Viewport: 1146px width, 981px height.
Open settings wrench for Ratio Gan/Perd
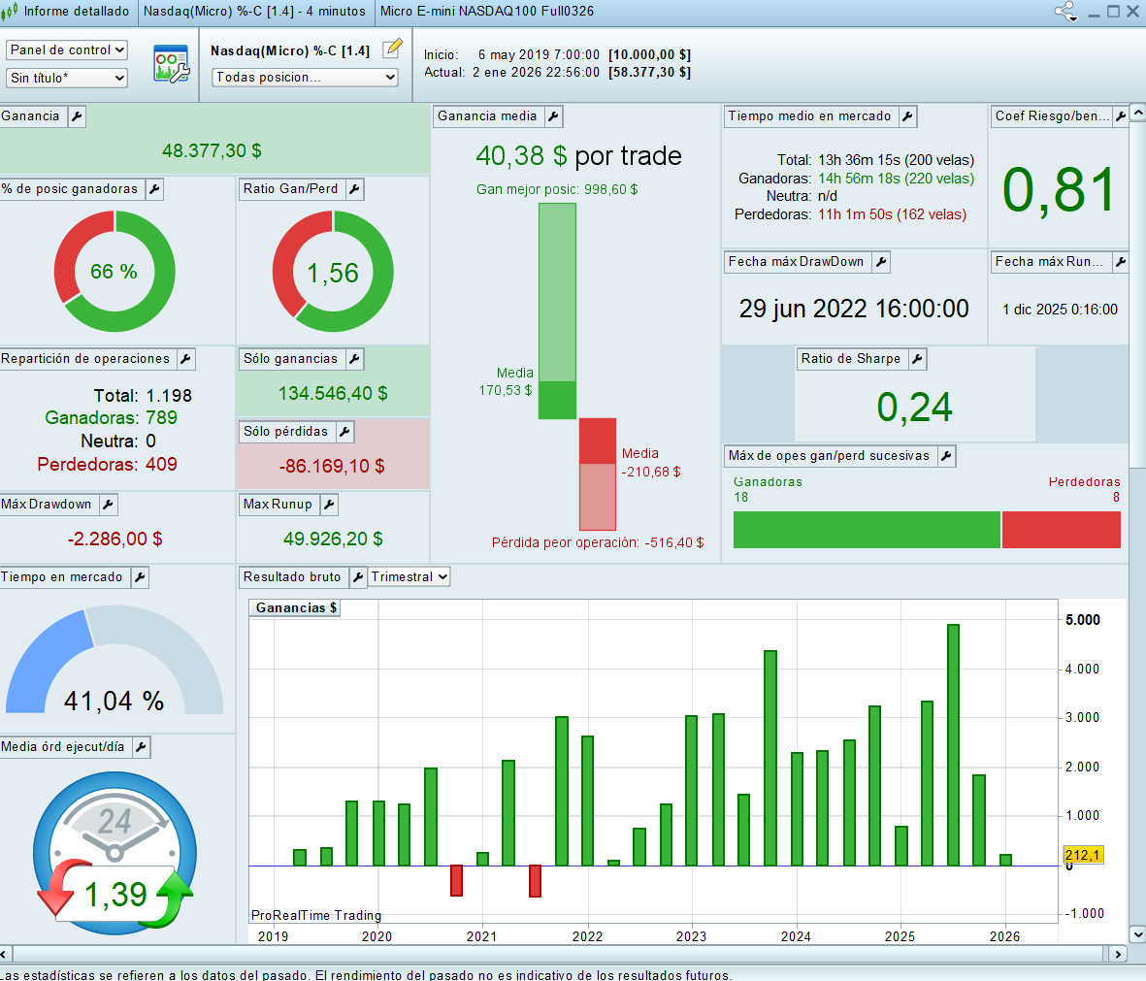click(x=354, y=189)
